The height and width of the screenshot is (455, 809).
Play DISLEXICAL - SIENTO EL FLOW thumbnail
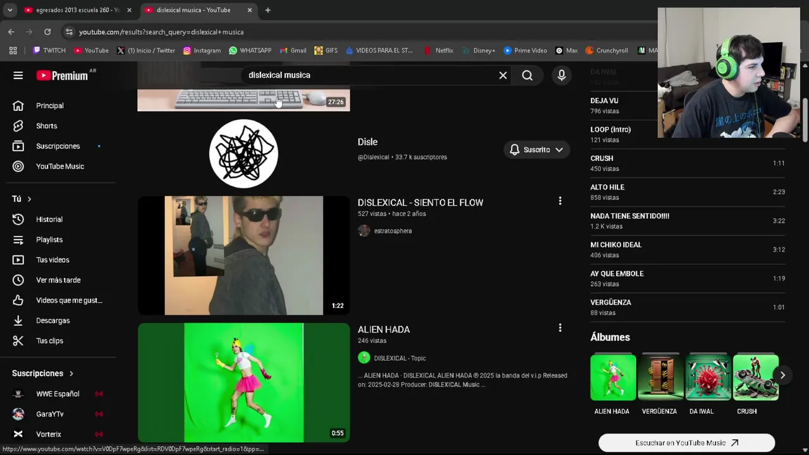click(243, 255)
